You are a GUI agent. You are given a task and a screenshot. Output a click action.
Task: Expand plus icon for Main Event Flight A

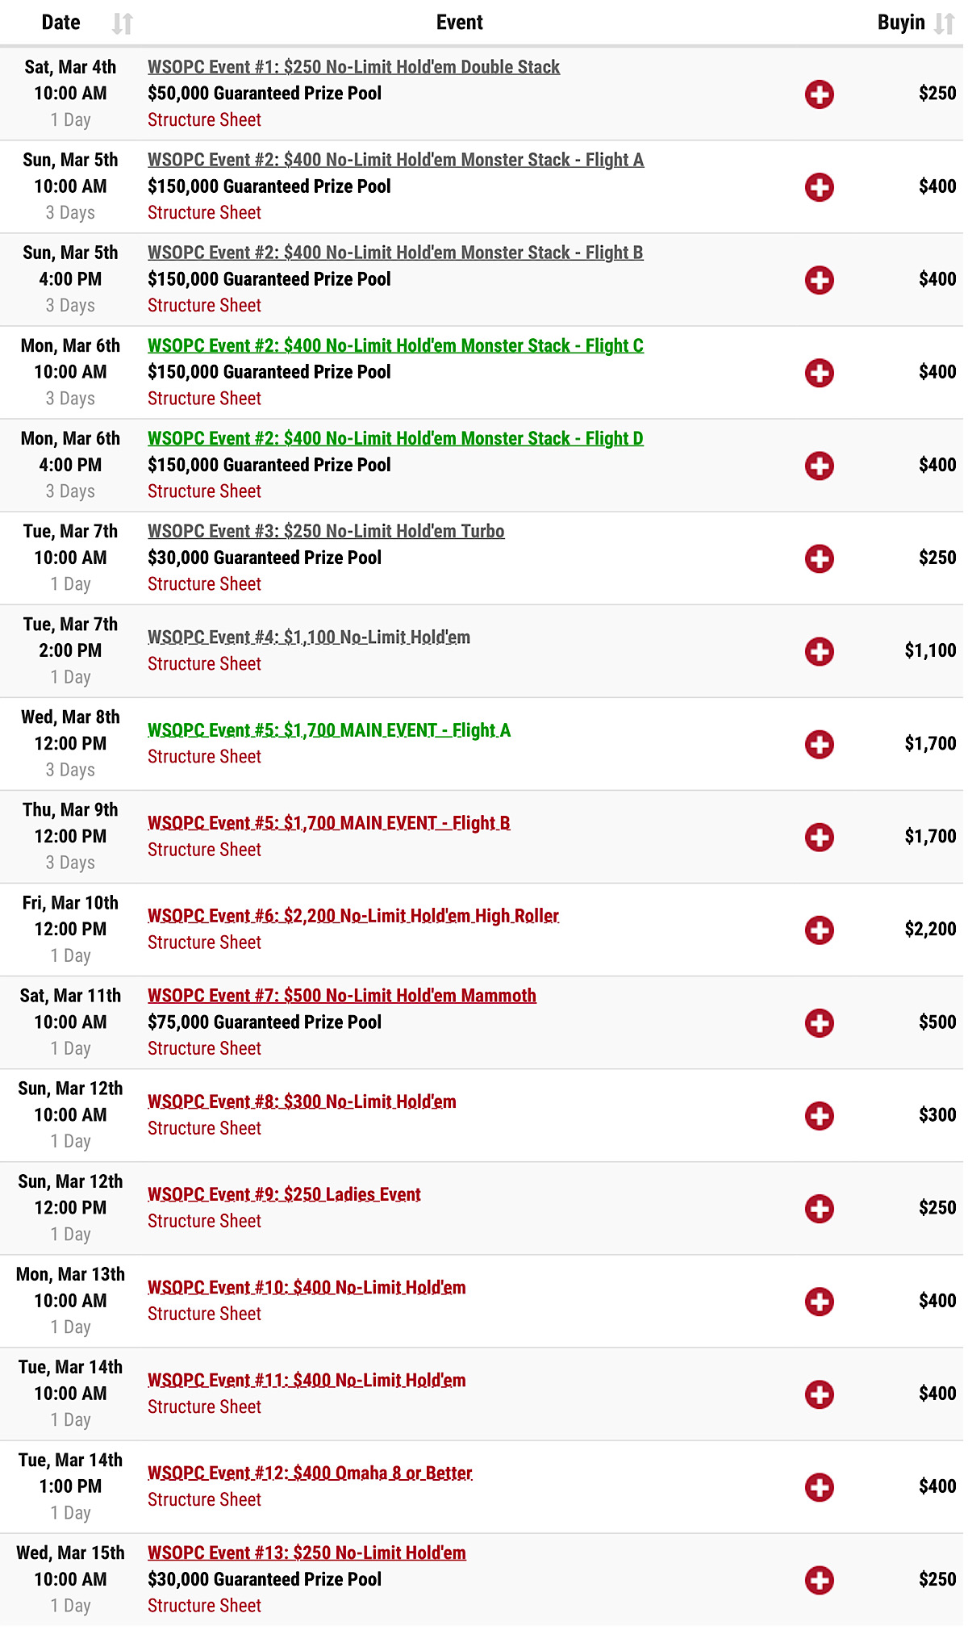pos(819,743)
